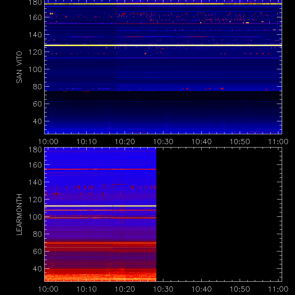Select 80 on the Learmonth frequency axis
This screenshot has height=295, width=295.
pyautogui.click(x=38, y=234)
